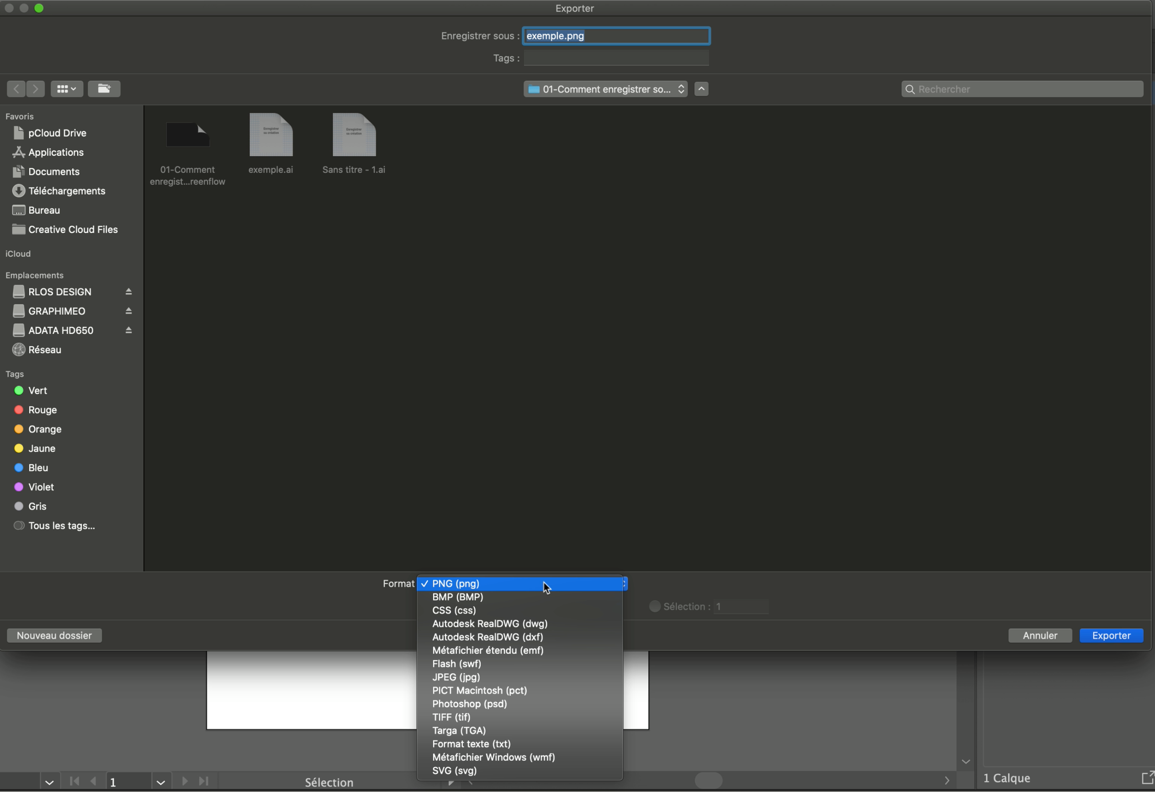Click the Rechercher search field
This screenshot has width=1155, height=792.
coord(1022,89)
